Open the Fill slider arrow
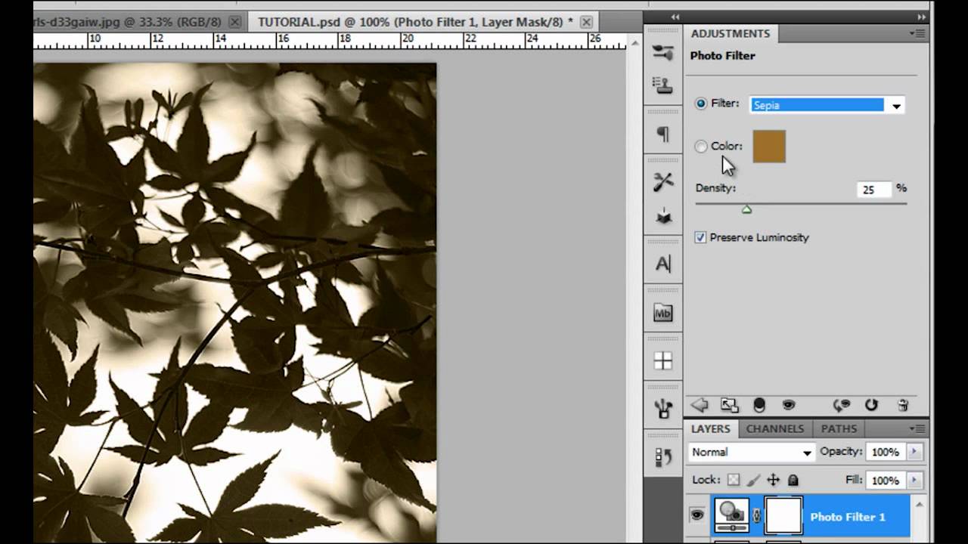968x544 pixels. point(914,481)
